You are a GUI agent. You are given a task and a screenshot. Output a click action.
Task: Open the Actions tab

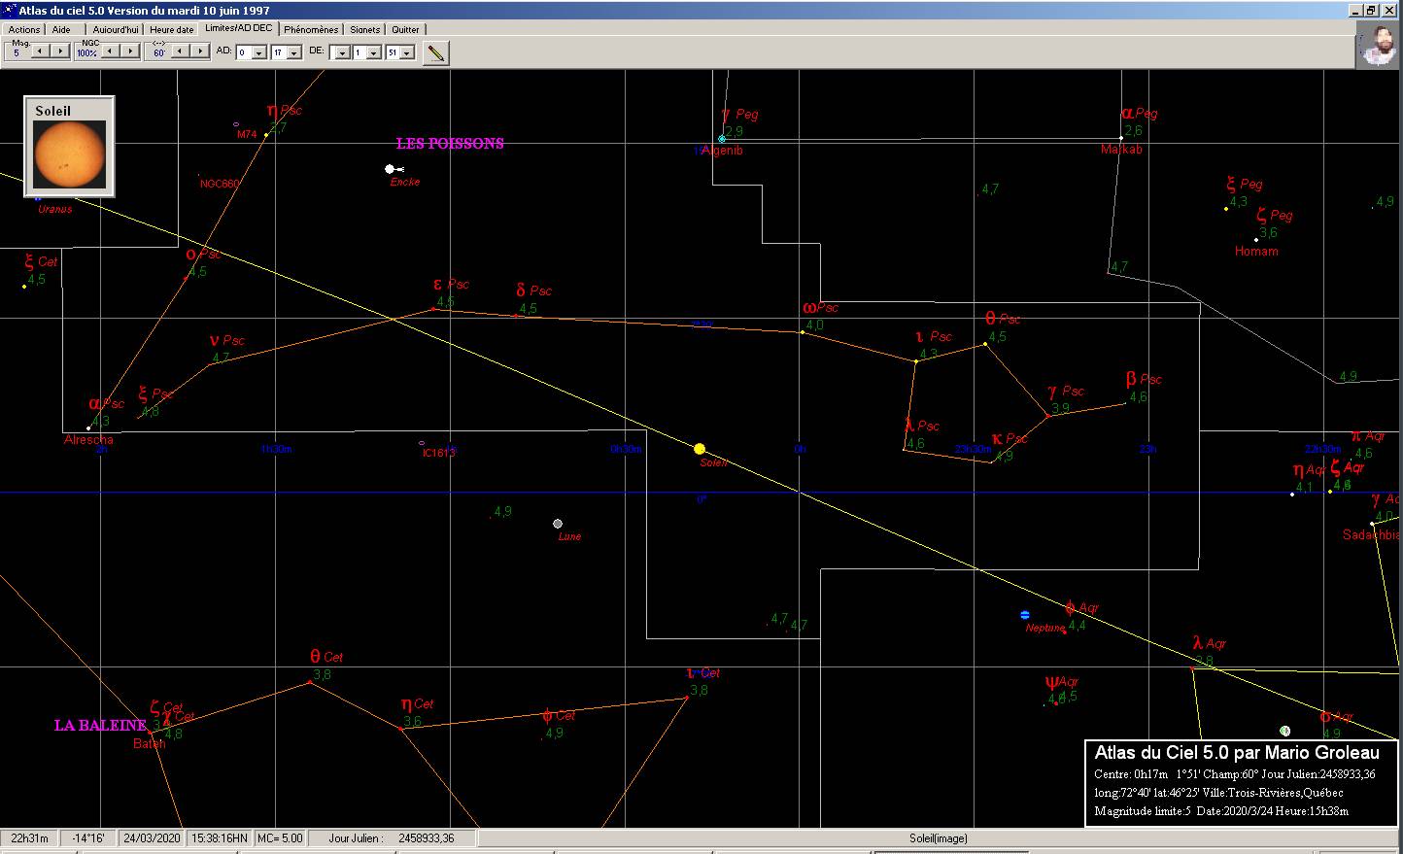[24, 30]
